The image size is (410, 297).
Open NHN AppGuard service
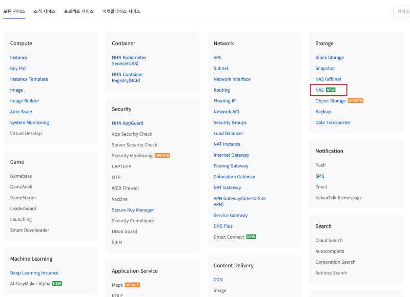click(128, 123)
